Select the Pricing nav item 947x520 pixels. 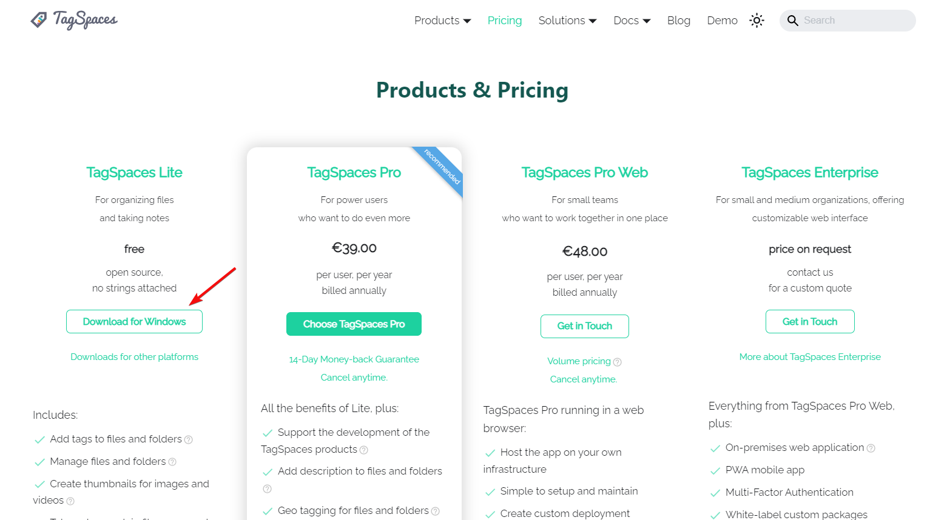point(504,21)
